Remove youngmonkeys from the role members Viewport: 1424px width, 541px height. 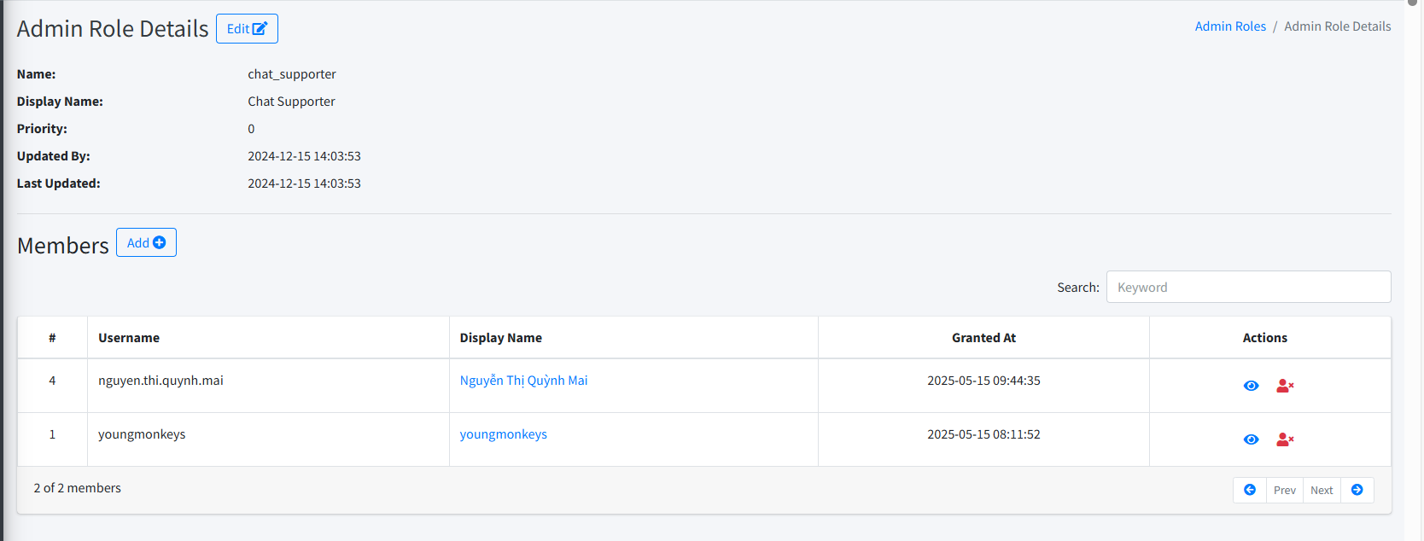tap(1285, 439)
